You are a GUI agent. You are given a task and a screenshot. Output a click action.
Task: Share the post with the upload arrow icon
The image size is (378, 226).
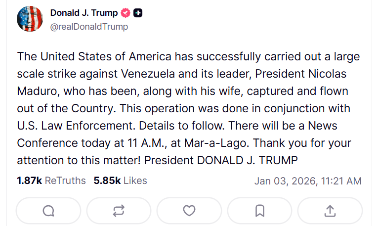(x=330, y=211)
